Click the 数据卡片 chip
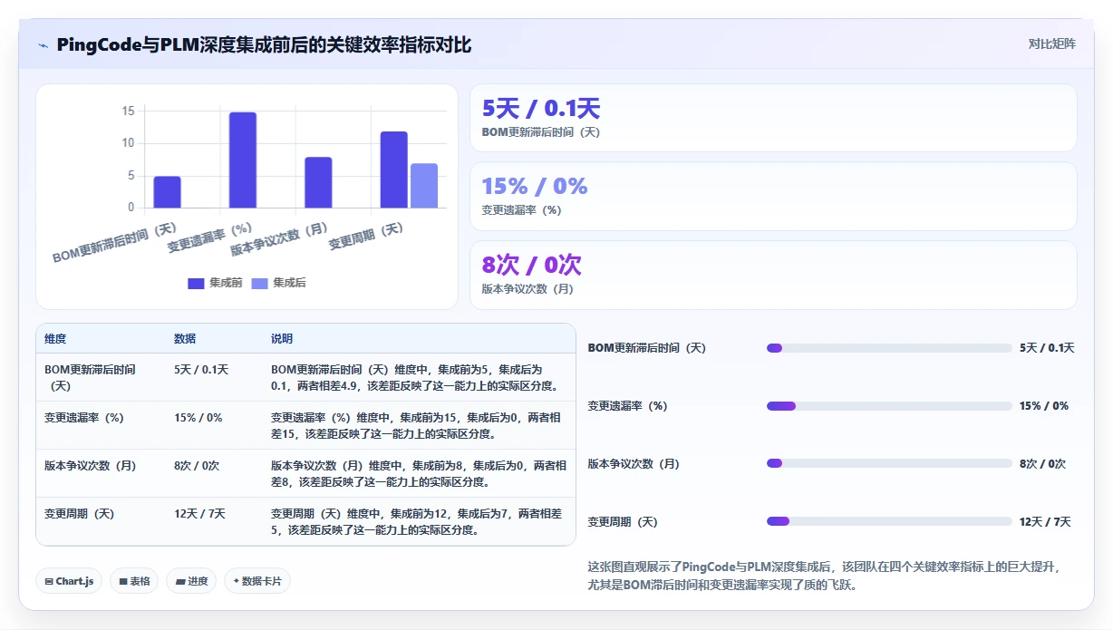This screenshot has height=630, width=1113. (257, 581)
